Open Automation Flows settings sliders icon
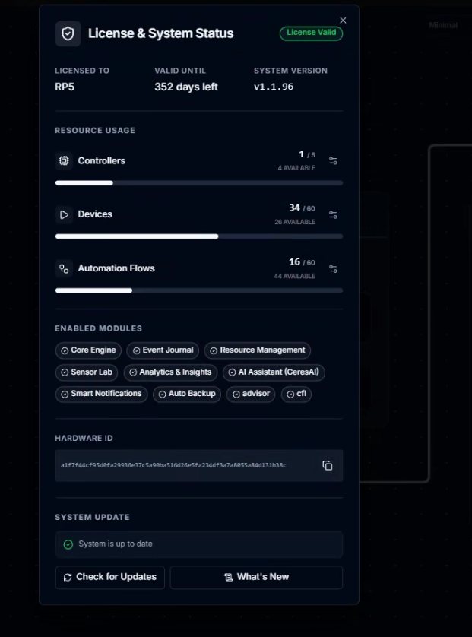Screen dimensions: 472x637 pos(333,269)
